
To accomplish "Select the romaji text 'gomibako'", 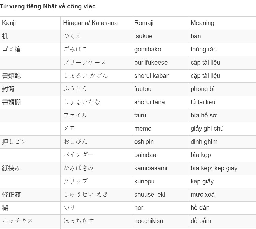I will pos(148,49).
